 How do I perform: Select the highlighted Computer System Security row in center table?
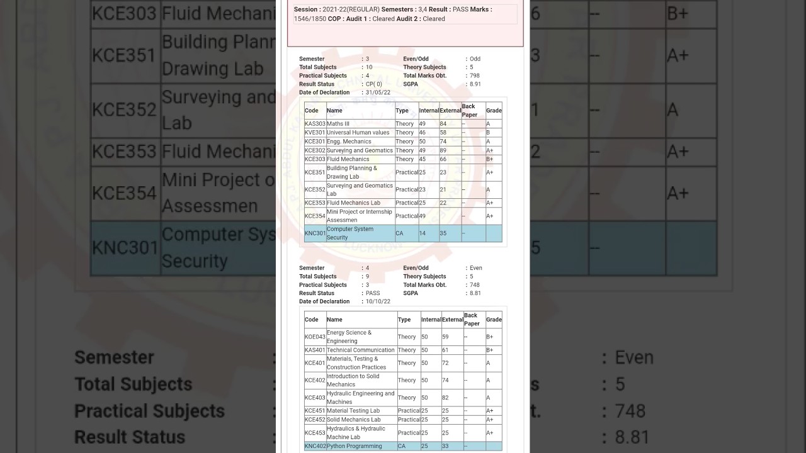pos(403,233)
